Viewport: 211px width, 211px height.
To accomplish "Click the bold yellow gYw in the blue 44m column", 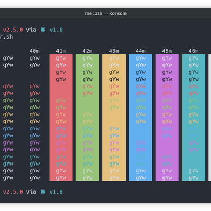I will (140, 121).
